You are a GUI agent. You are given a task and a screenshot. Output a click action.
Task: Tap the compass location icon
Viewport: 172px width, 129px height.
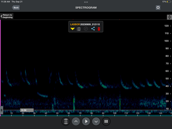(86, 29)
